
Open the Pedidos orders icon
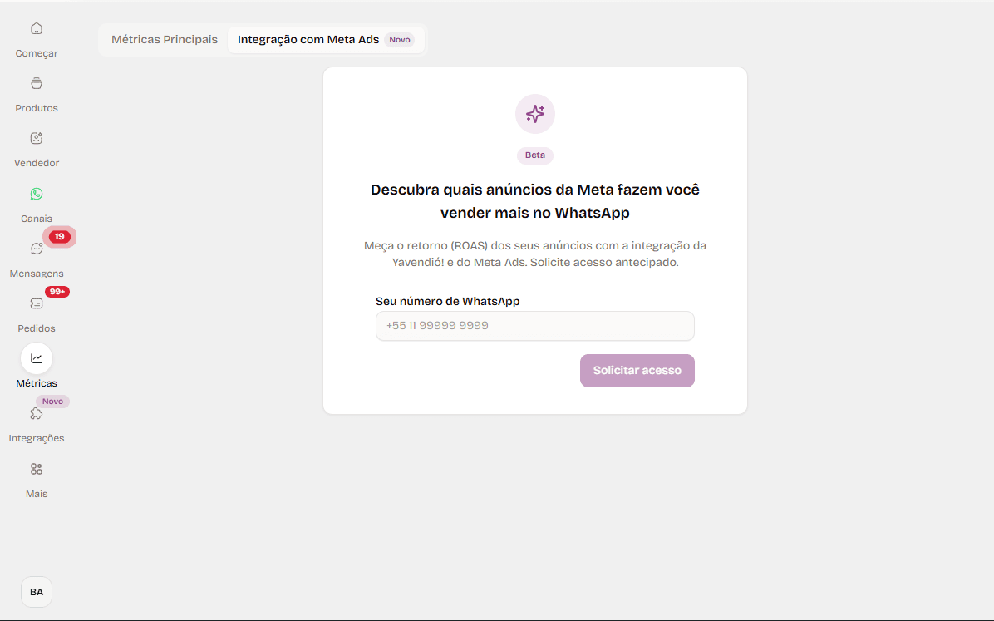pyautogui.click(x=36, y=303)
